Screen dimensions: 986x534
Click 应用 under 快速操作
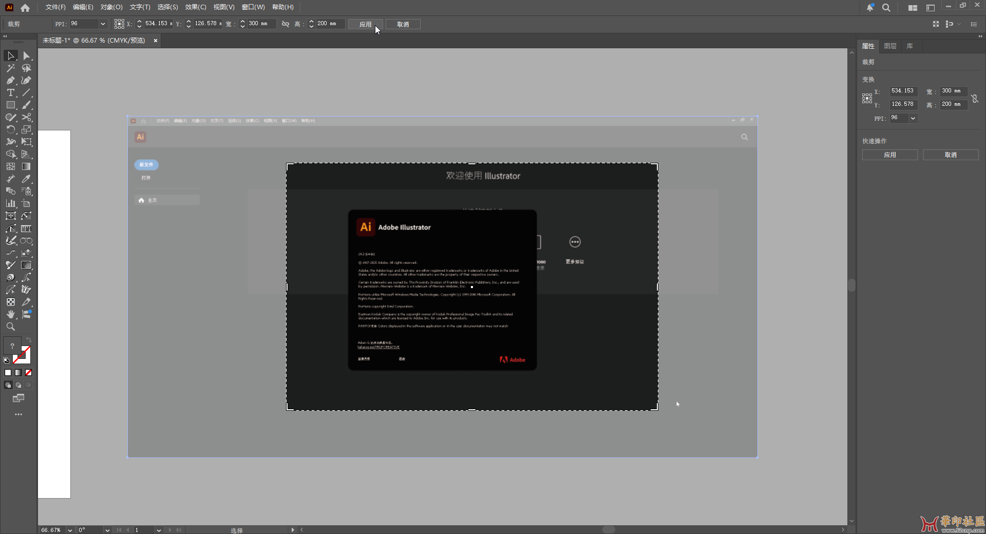(890, 155)
